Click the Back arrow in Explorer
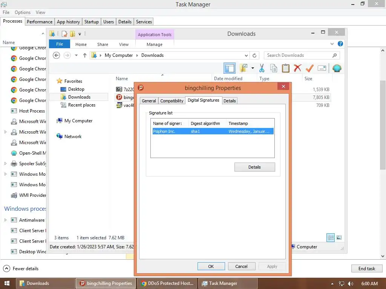The width and height of the screenshot is (386, 289). (x=57, y=55)
